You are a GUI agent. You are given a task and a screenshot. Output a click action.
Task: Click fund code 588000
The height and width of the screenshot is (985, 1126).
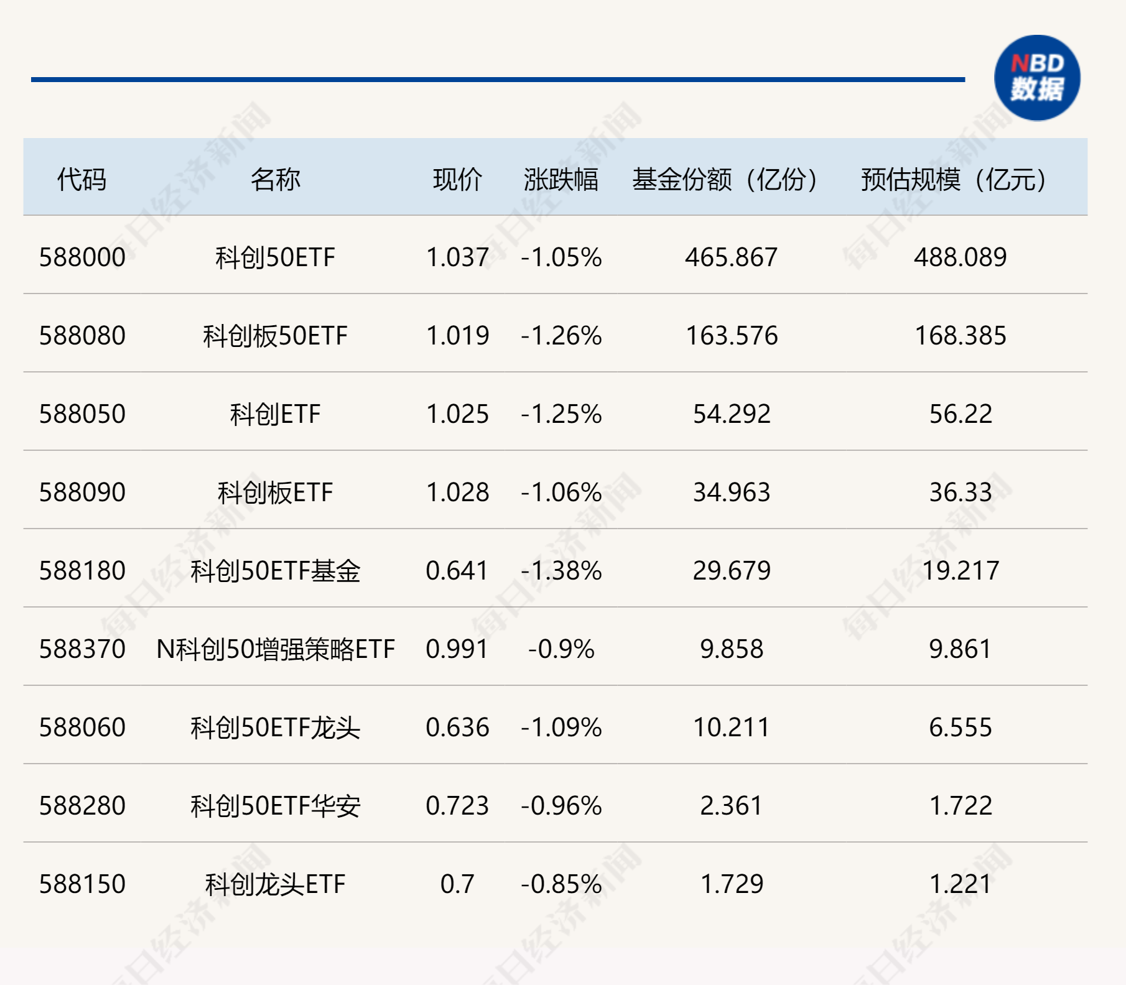click(x=82, y=257)
